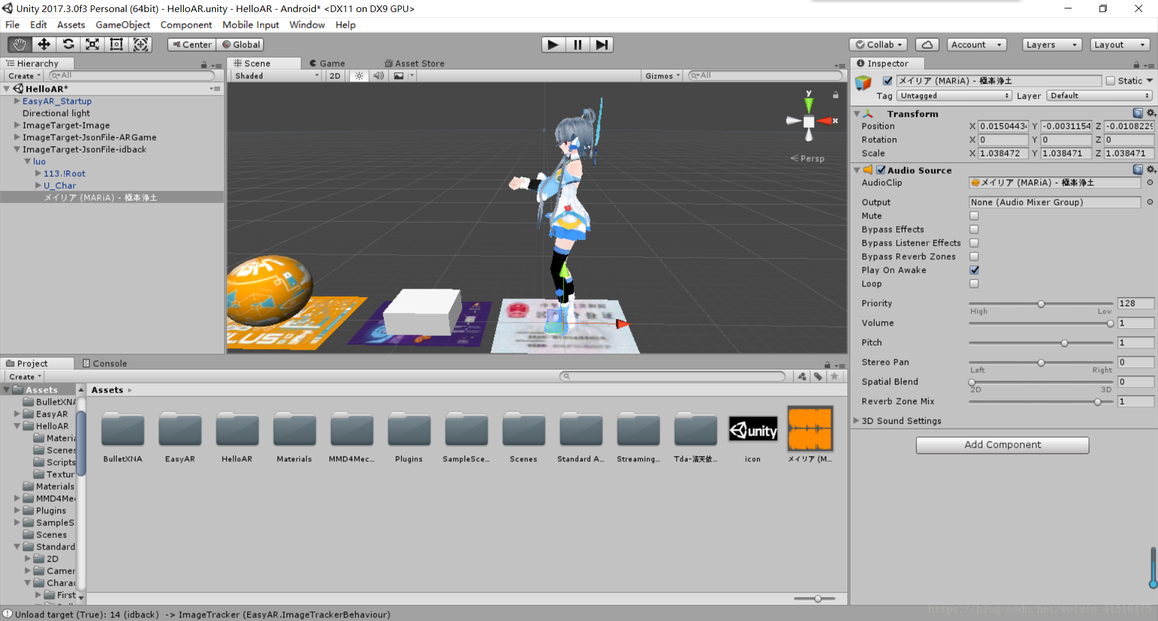Select the Rect transform tool

pos(116,45)
